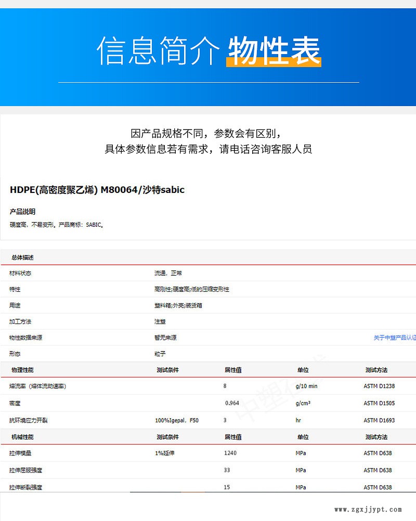Viewport: 416px width, 521px height.
Task: Click 测试条件 in the 机械性能 header row
Action: click(168, 437)
